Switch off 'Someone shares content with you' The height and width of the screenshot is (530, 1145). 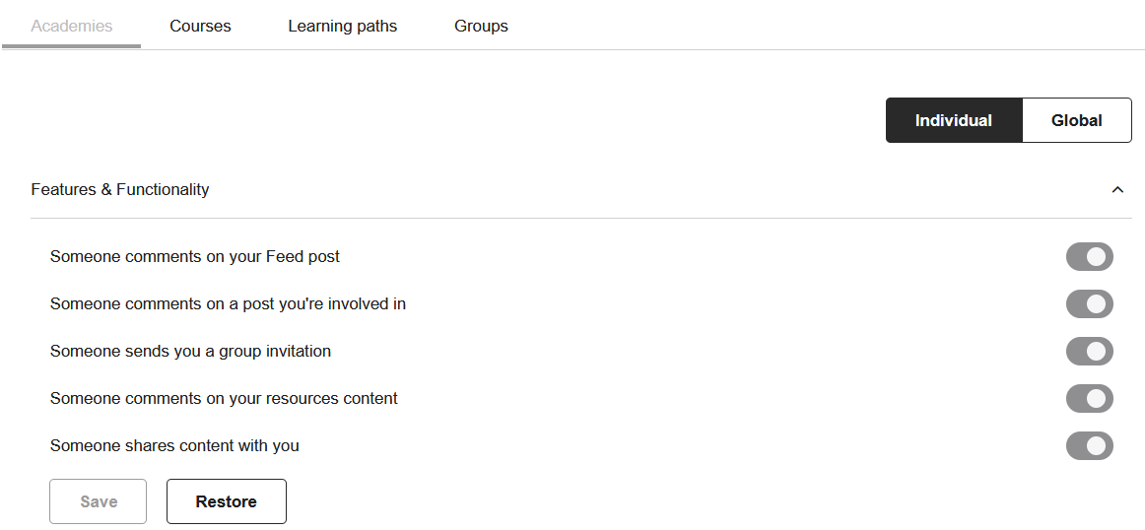click(x=1090, y=446)
